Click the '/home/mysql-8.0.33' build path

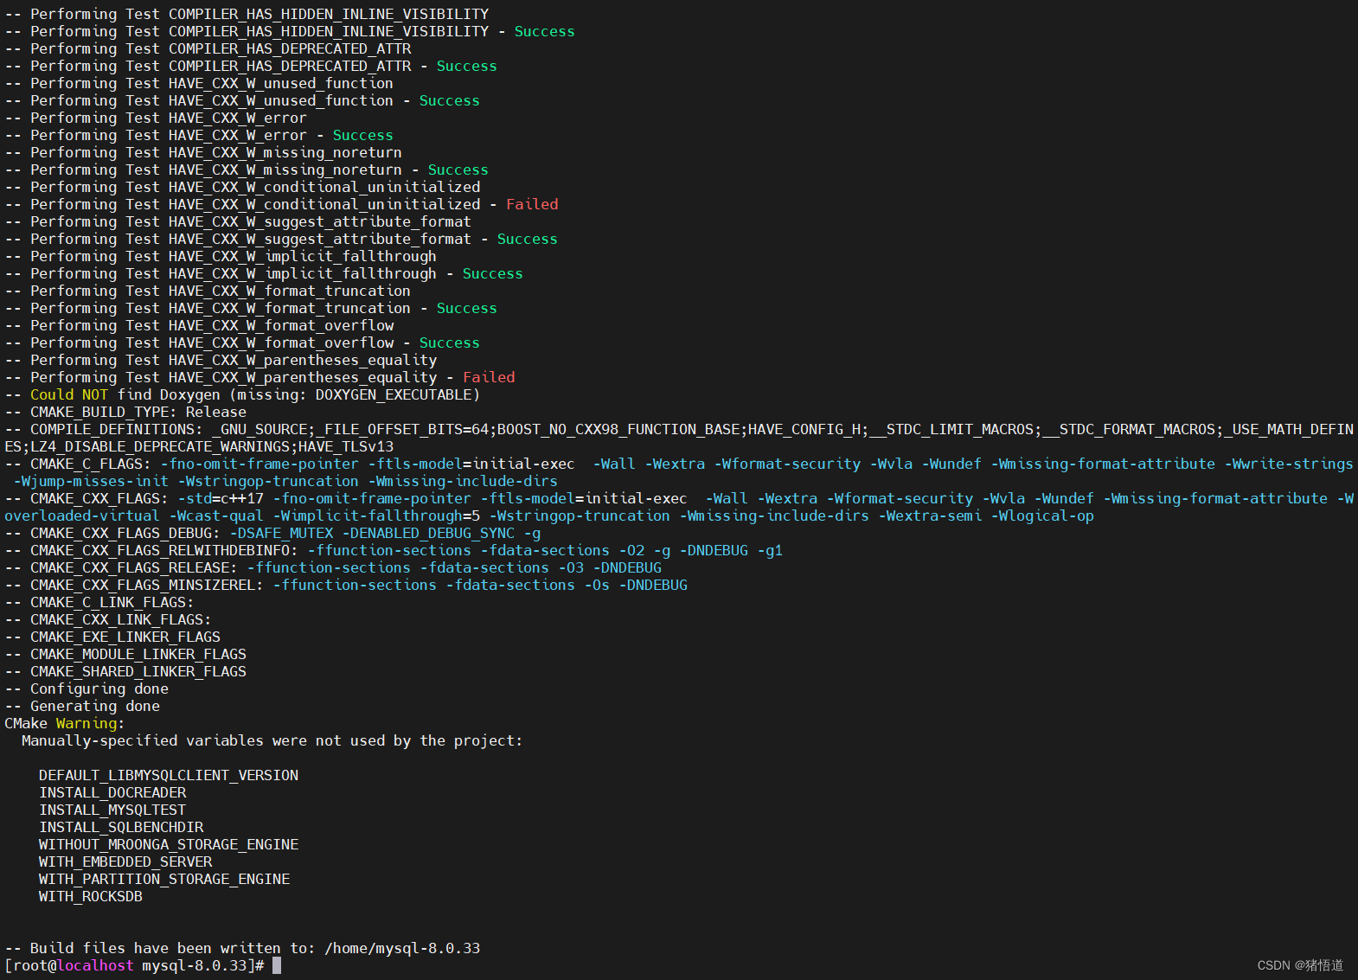pos(402,948)
